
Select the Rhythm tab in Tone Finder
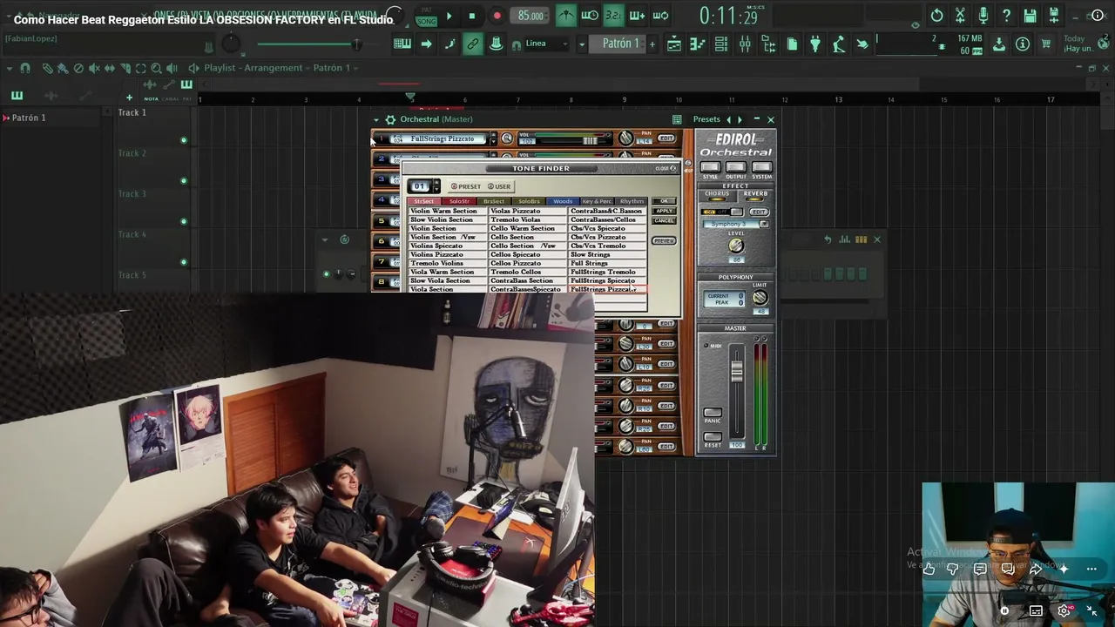[632, 201]
